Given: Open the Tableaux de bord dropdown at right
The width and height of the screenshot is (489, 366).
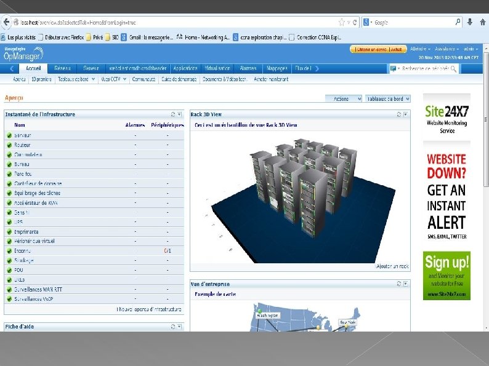Looking at the screenshot, I should 387,99.
